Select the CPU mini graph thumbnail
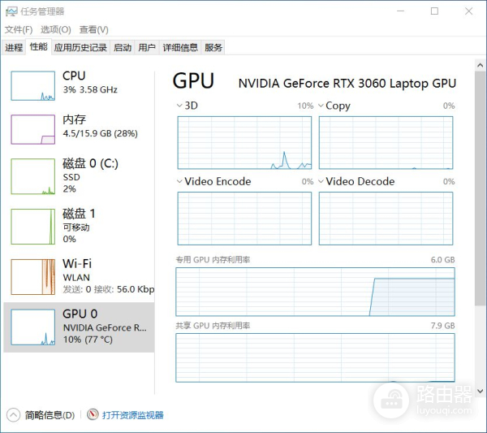 click(32, 85)
